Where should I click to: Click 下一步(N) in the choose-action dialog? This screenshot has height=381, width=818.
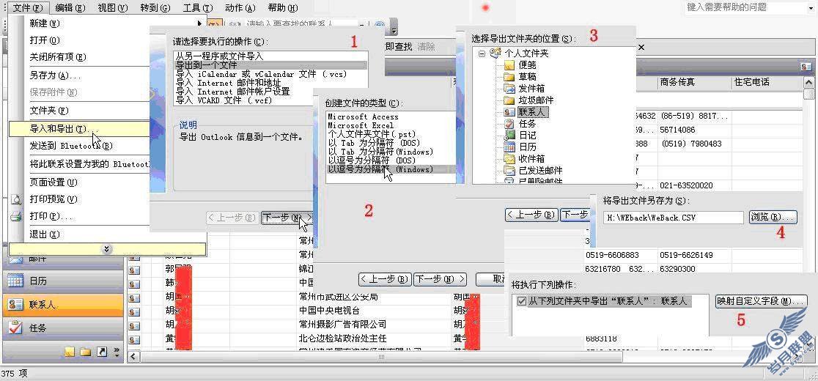click(287, 218)
